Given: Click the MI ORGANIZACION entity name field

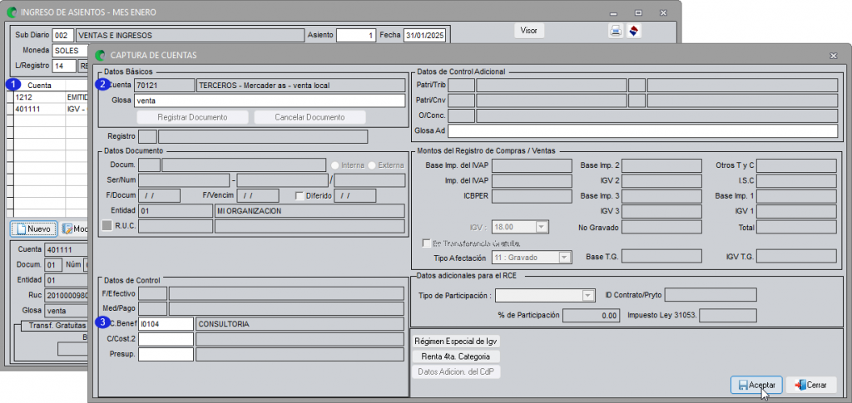Looking at the screenshot, I should [x=310, y=211].
